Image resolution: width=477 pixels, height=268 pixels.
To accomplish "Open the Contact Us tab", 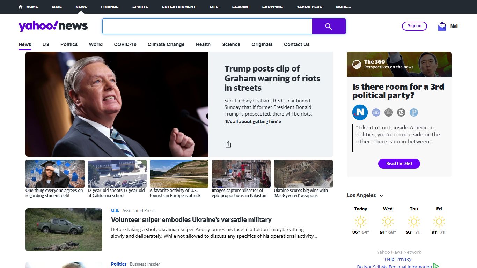I will [297, 44].
